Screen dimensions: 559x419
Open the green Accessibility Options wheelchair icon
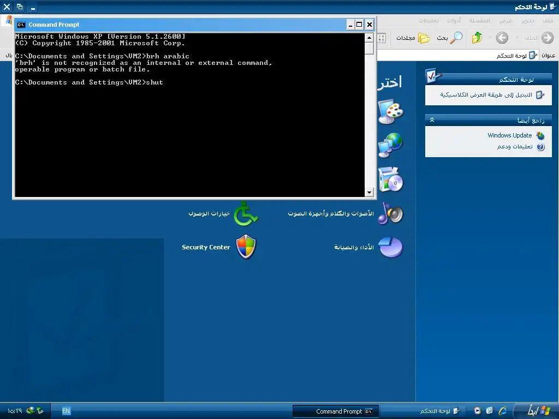click(246, 213)
